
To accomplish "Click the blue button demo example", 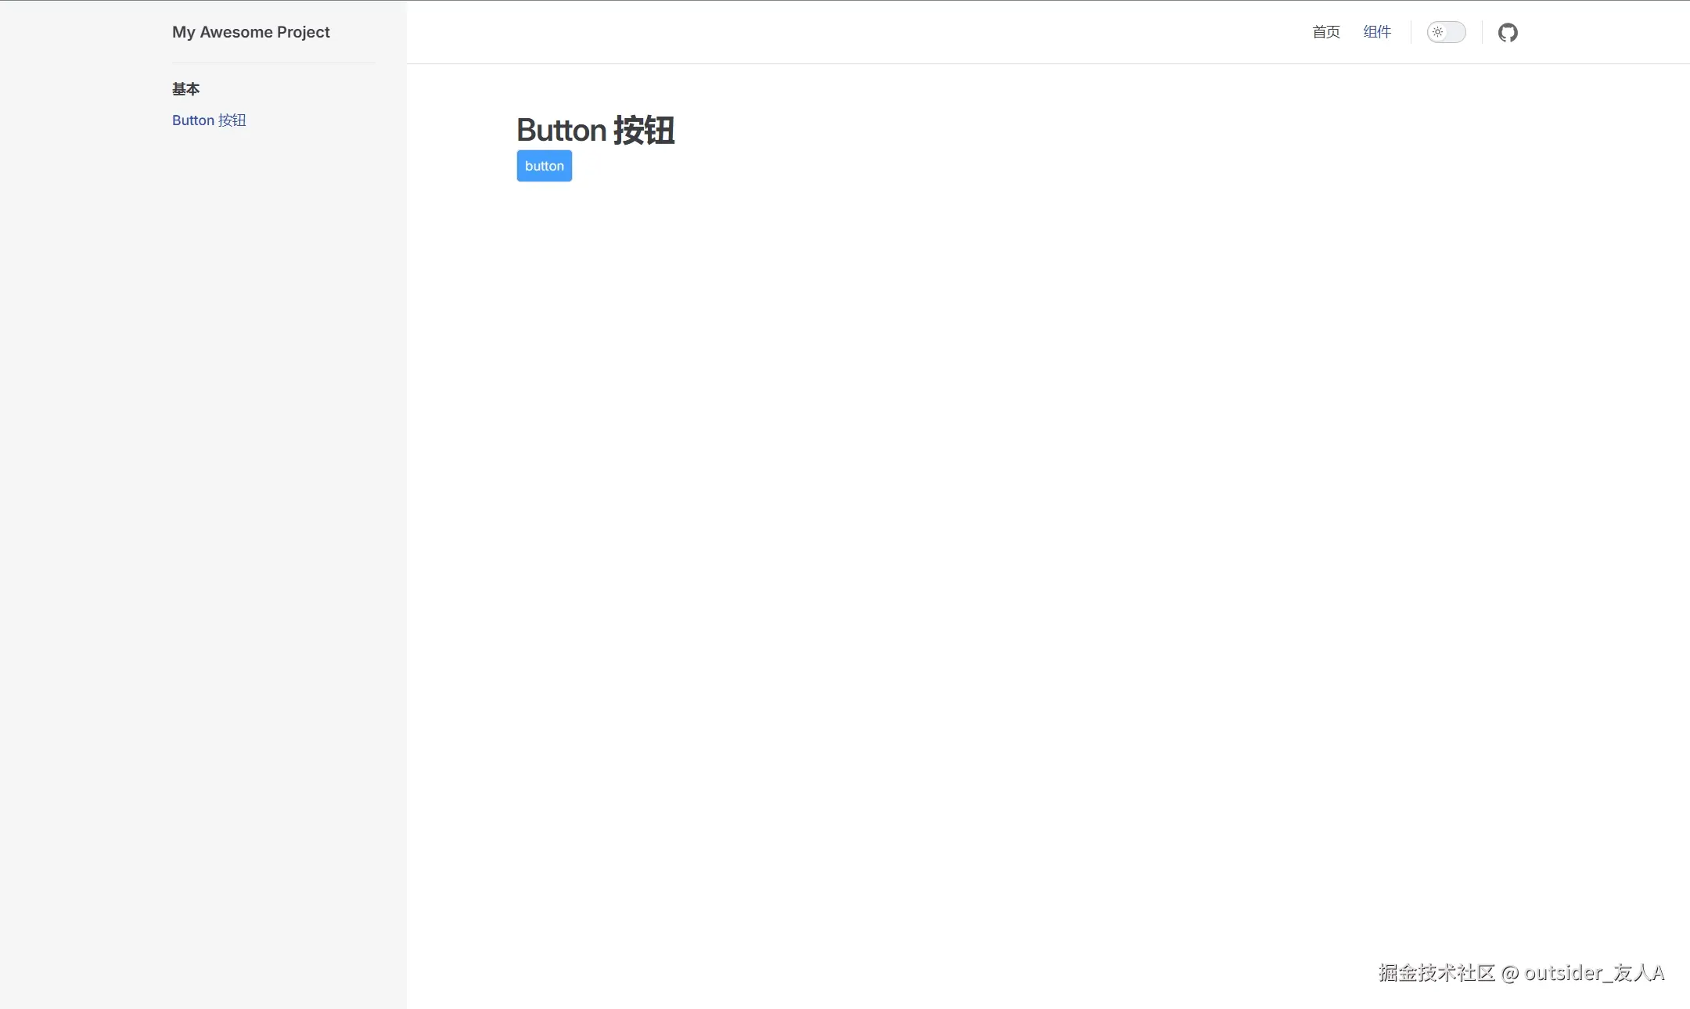I will click(544, 165).
